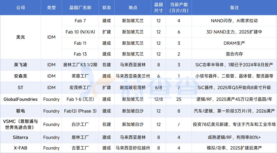Select the 美光 company cell
The height and width of the screenshot is (153, 277).
(x=21, y=37)
